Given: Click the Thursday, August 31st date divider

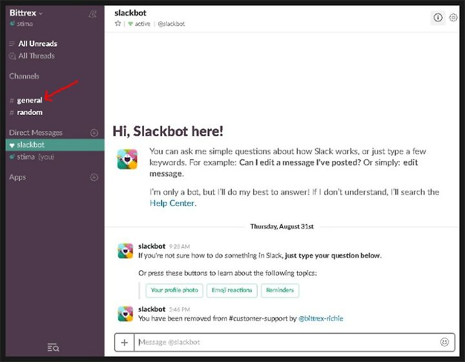Looking at the screenshot, I should point(282,226).
